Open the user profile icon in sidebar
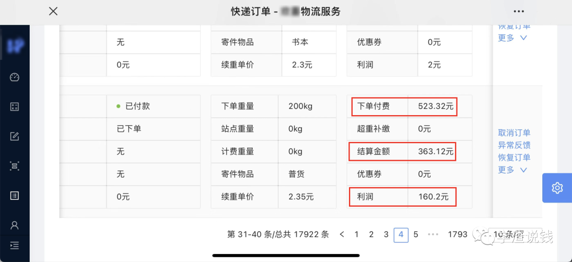 click(14, 225)
